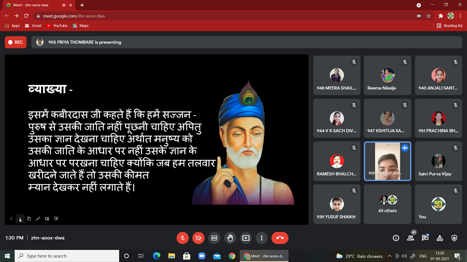
Task: Raise your hand in the meeting
Action: pyautogui.click(x=230, y=238)
